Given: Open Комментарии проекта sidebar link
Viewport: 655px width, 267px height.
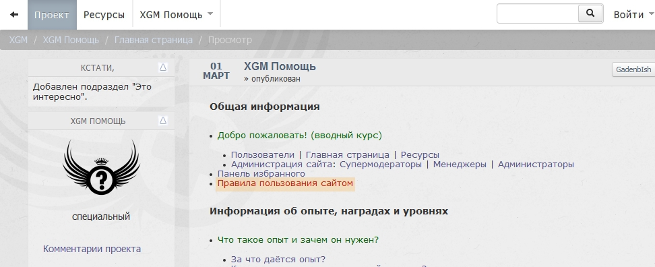Looking at the screenshot, I should click(92, 249).
